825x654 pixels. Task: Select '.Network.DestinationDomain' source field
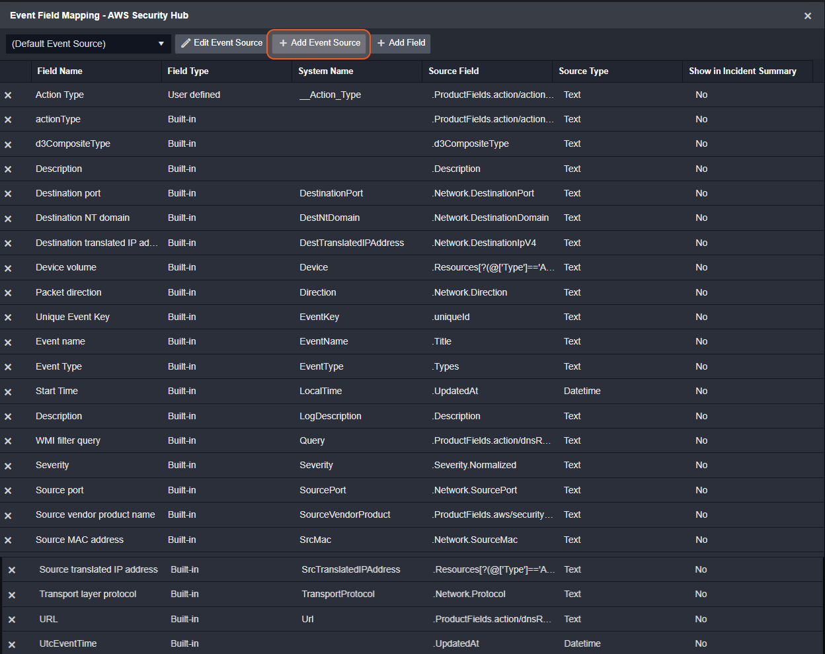[491, 218]
